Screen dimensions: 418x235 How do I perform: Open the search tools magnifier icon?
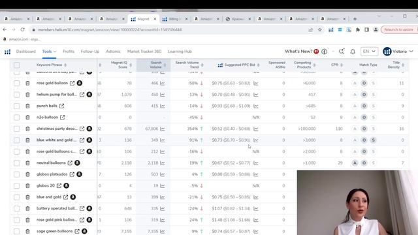(342, 52)
